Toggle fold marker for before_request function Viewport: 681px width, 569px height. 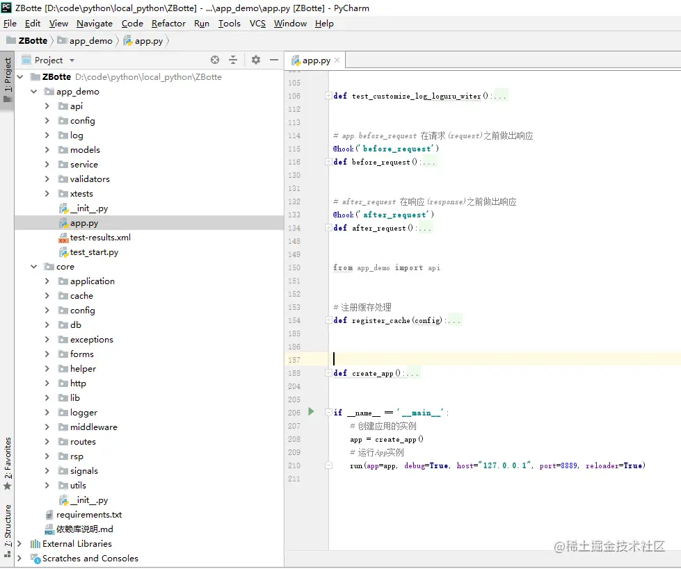click(329, 162)
